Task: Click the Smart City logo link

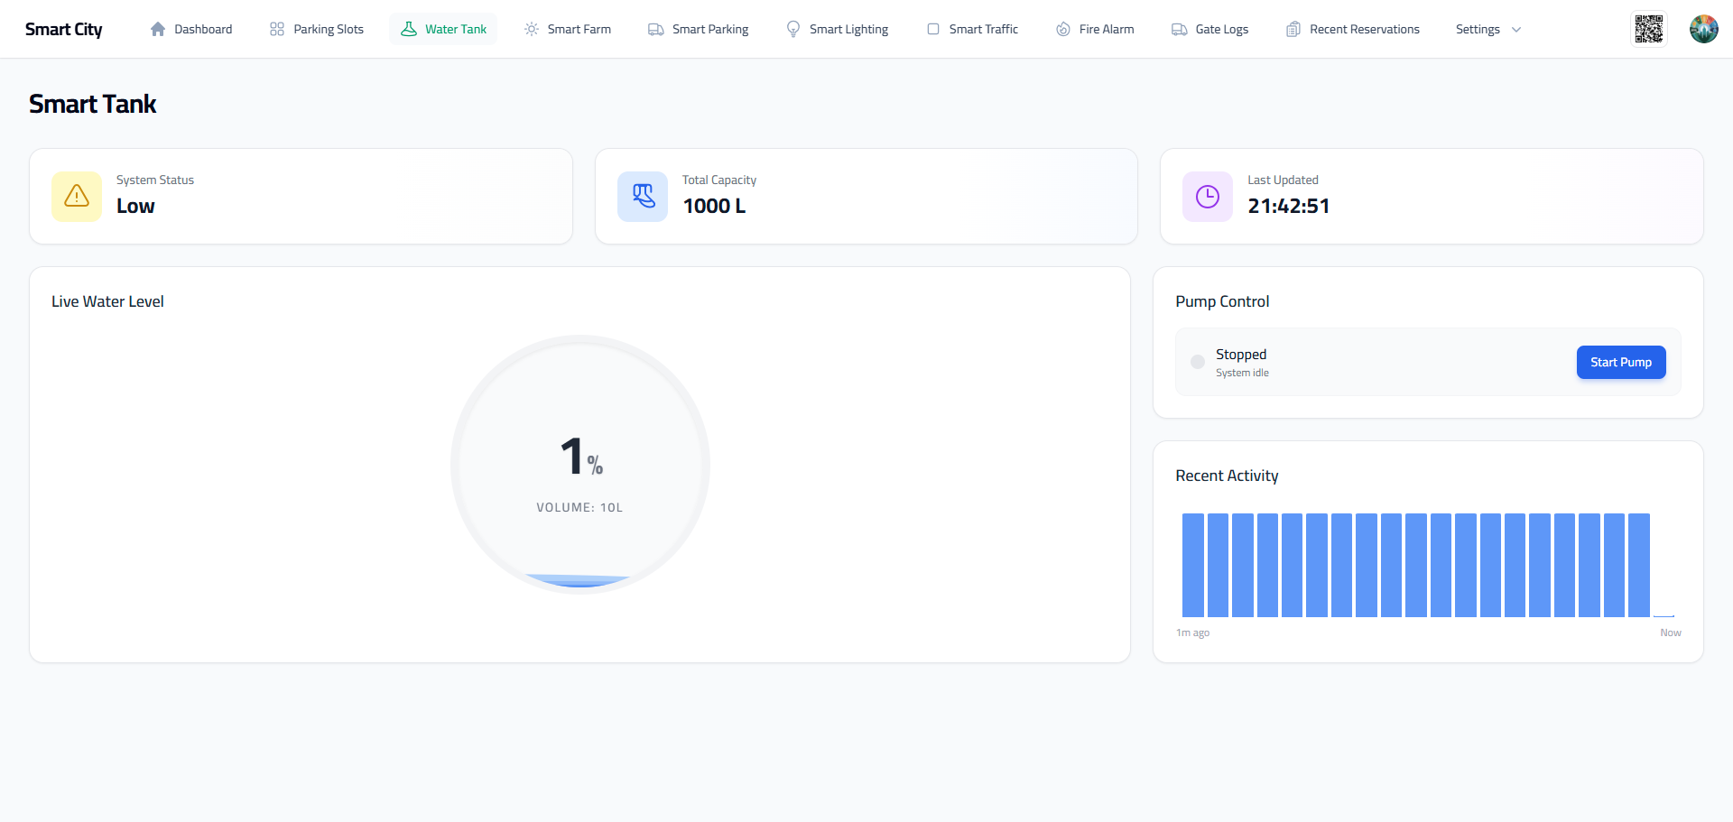Action: coord(64,29)
